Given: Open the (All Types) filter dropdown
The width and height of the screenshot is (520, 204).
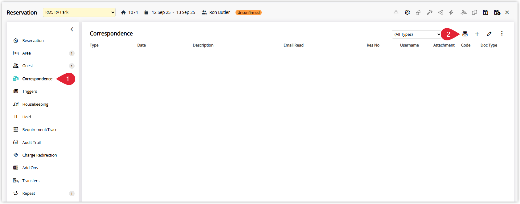Looking at the screenshot, I should [417, 34].
